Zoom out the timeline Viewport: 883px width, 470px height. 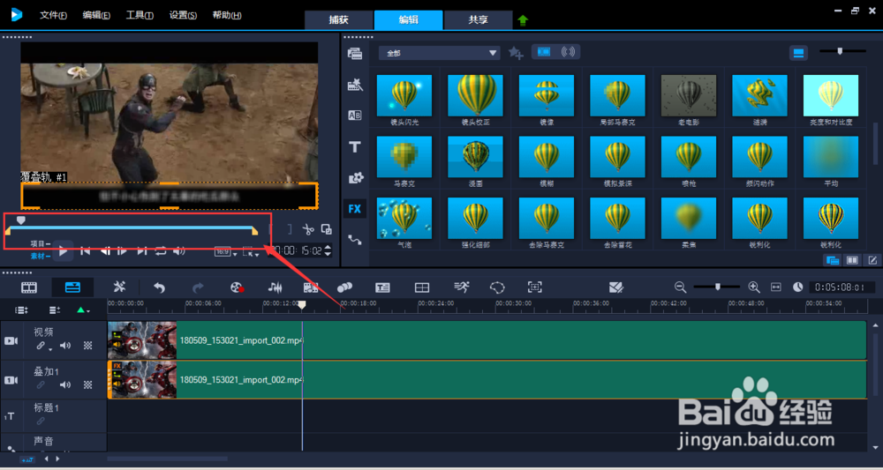(680, 287)
